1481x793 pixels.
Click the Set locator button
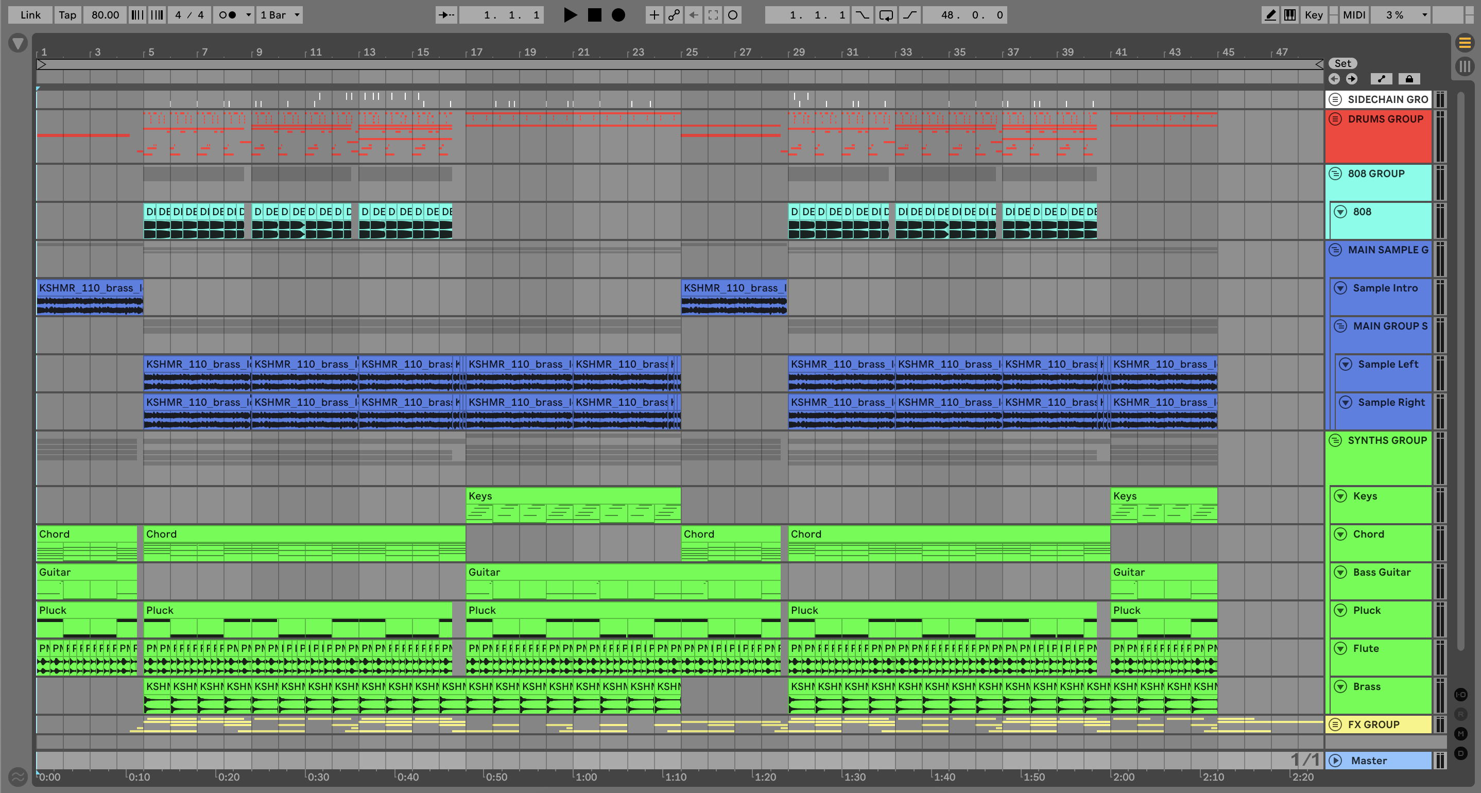pyautogui.click(x=1342, y=64)
